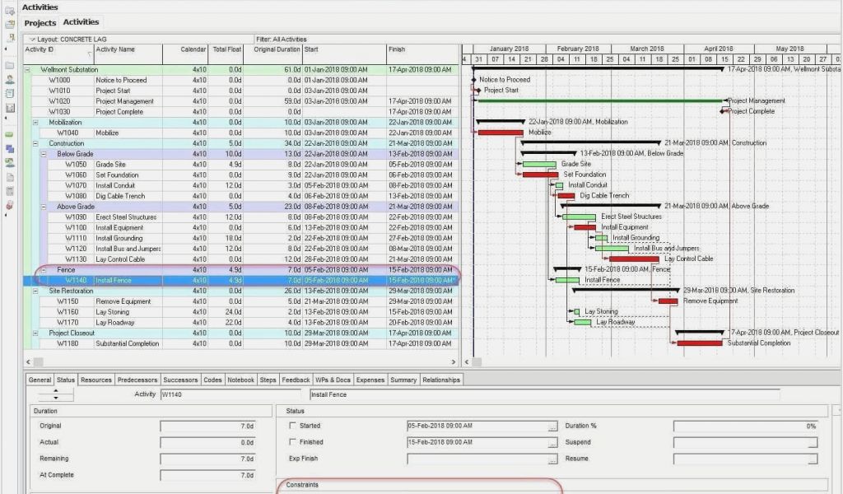Click the blue overlapping squares sidebar icon
This screenshot has width=843, height=494.
point(10,148)
